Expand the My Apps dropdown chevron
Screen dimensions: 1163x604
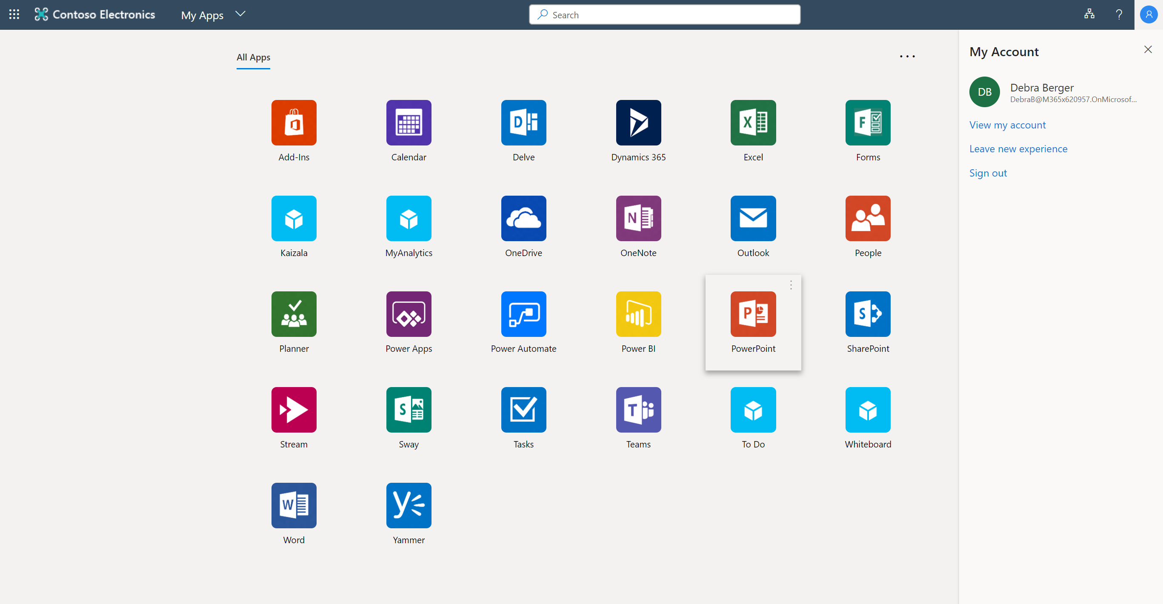coord(240,14)
